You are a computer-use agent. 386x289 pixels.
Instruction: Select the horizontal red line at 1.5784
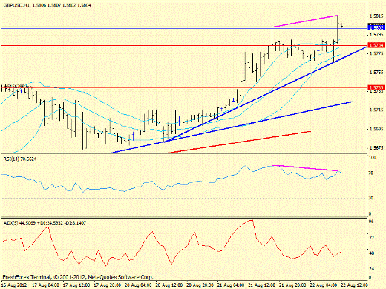click(x=184, y=45)
